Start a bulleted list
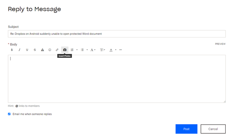Viewport: 240px width, 137px height. pyautogui.click(x=82, y=50)
